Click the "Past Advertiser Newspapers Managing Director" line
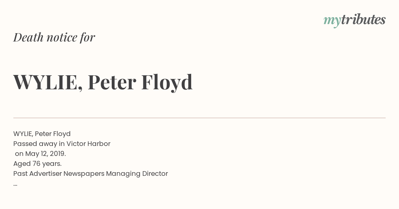 pos(90,174)
